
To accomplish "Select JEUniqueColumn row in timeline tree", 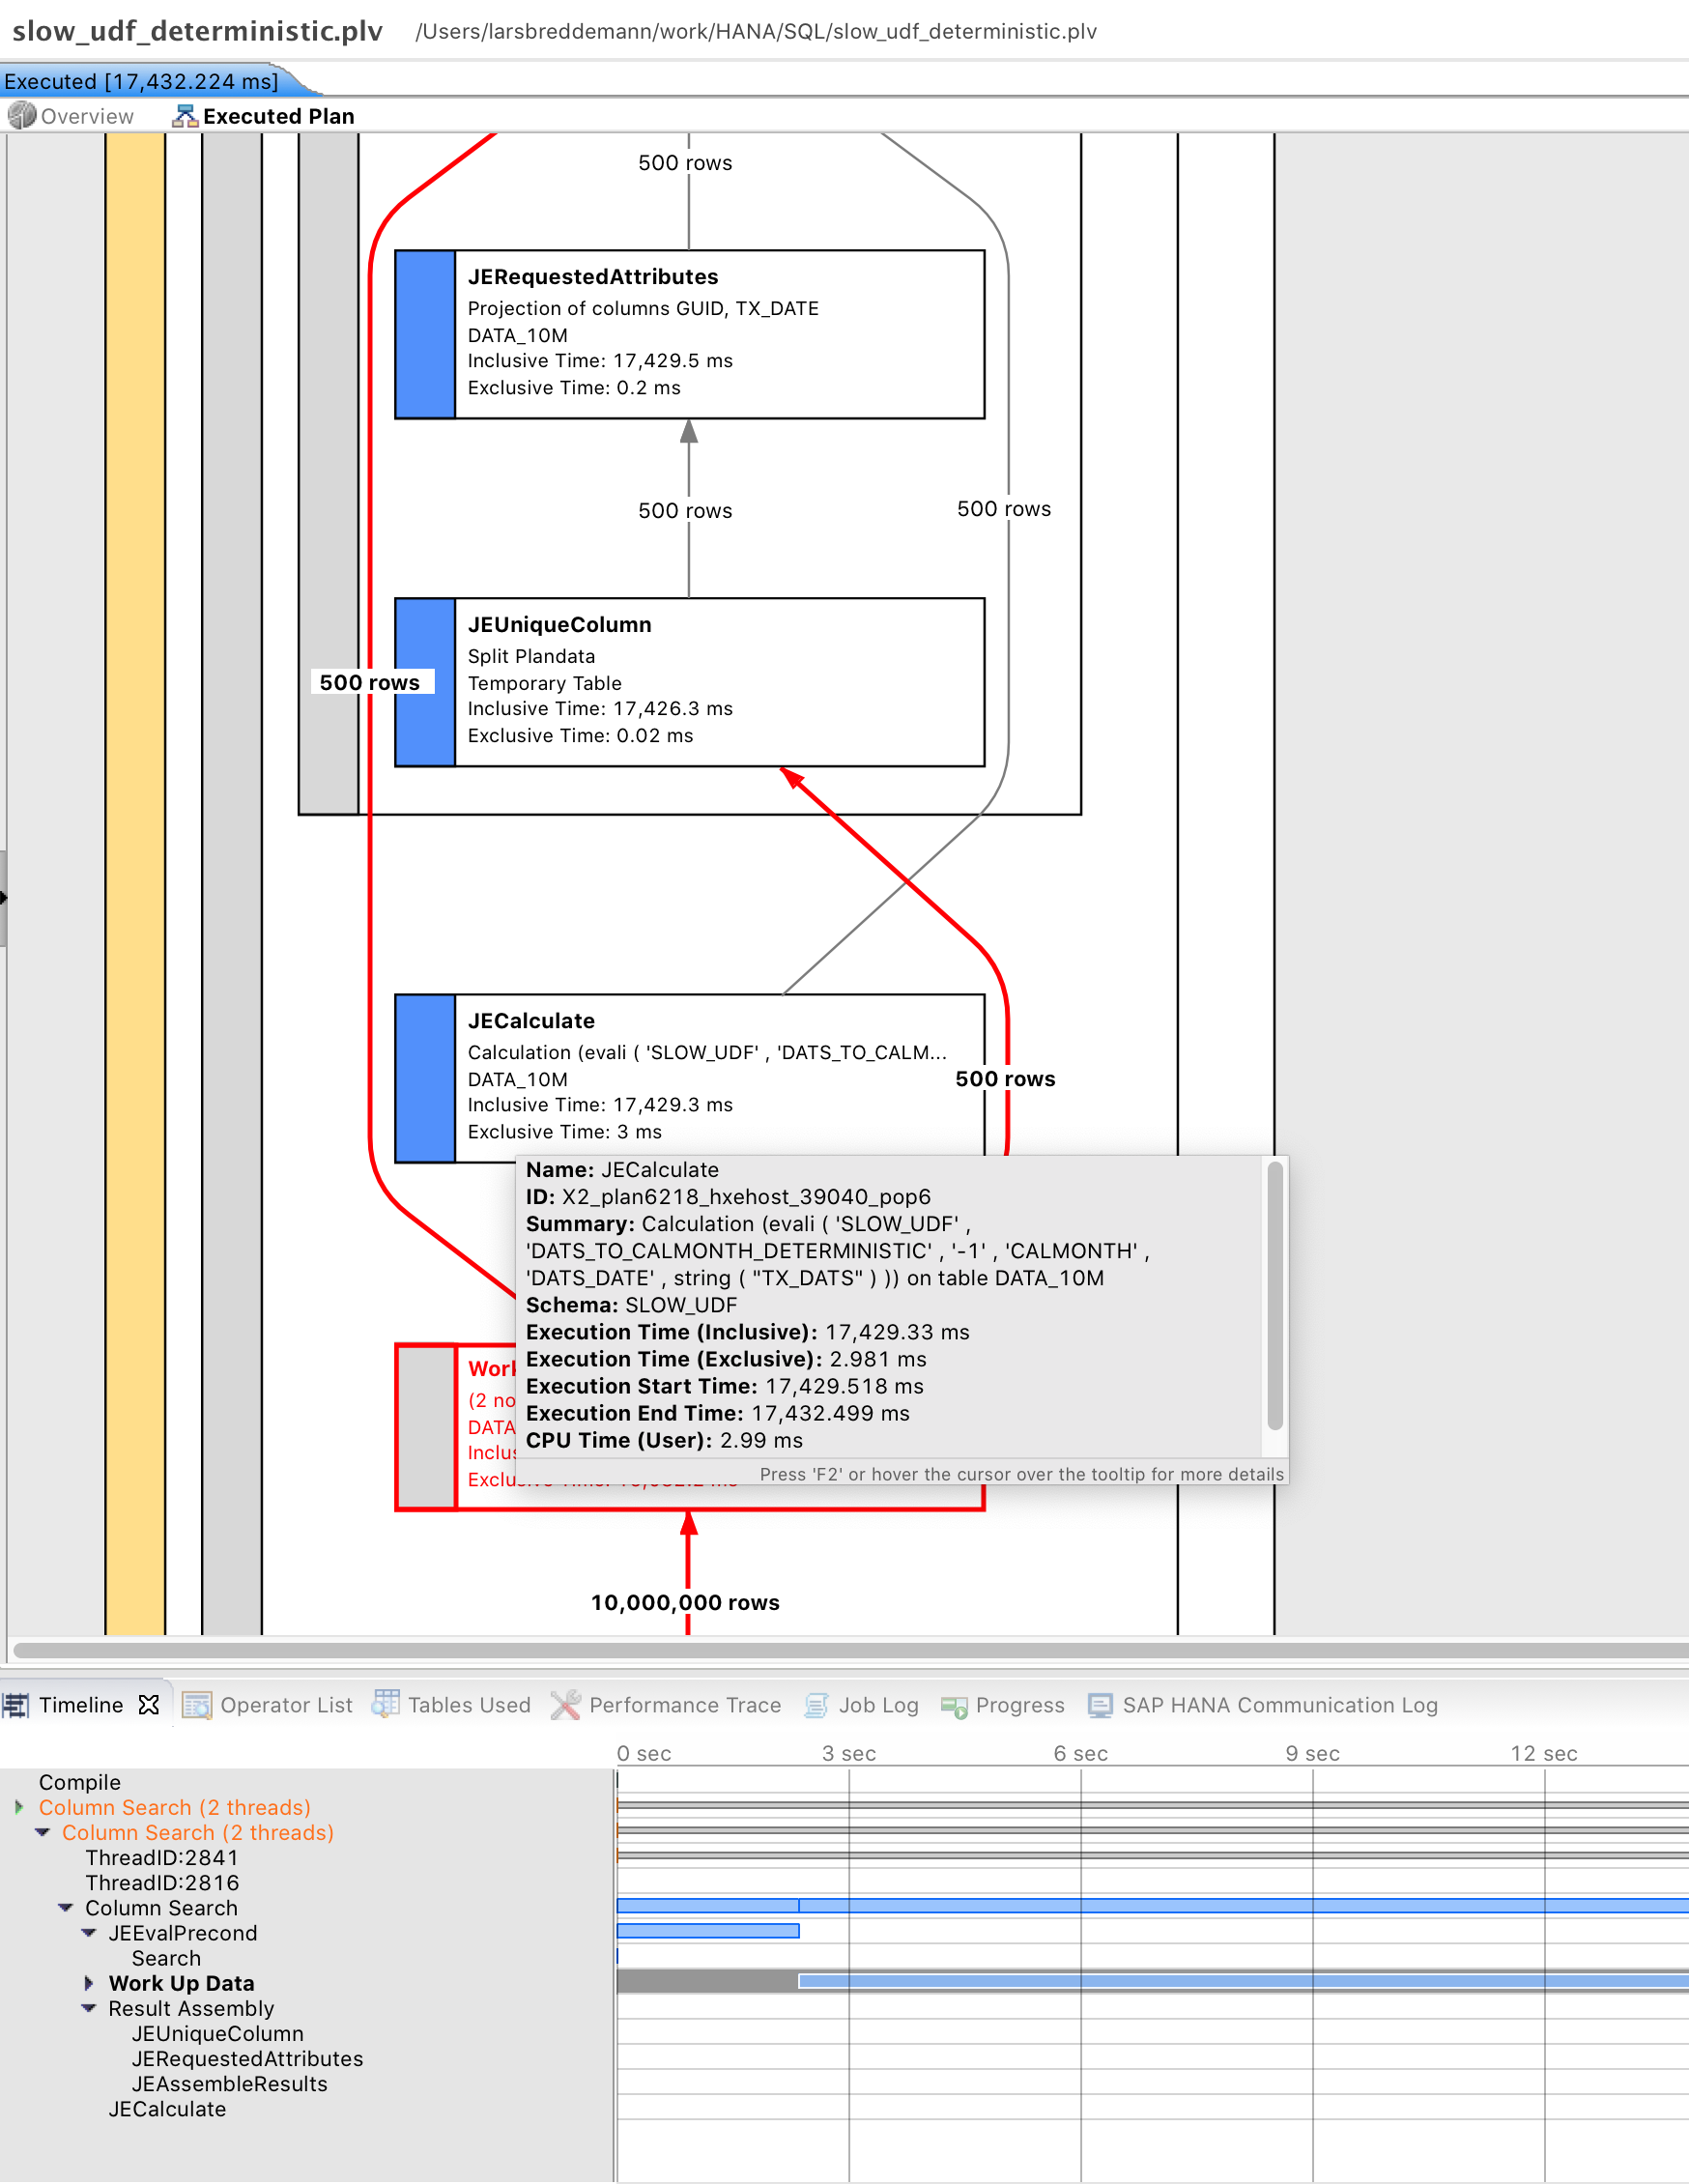I will pos(217,2033).
